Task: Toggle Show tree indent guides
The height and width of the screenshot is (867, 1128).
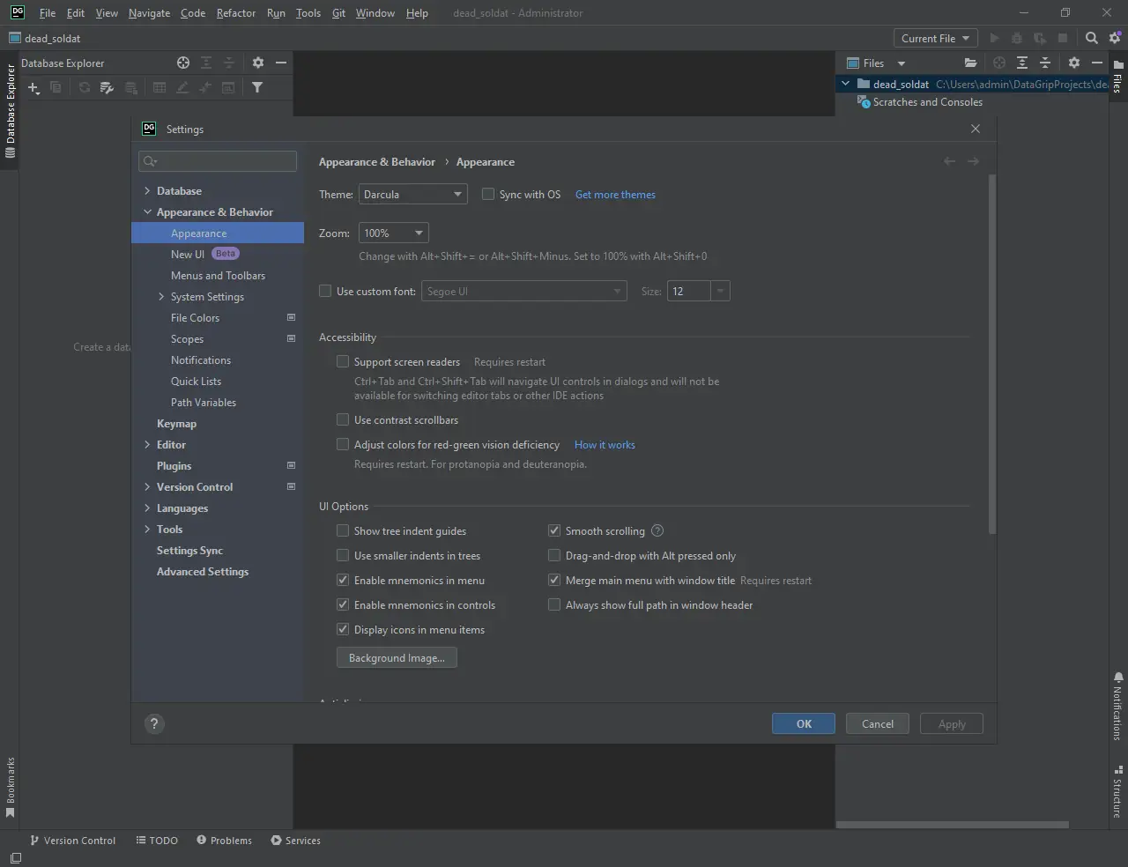Action: click(x=343, y=530)
